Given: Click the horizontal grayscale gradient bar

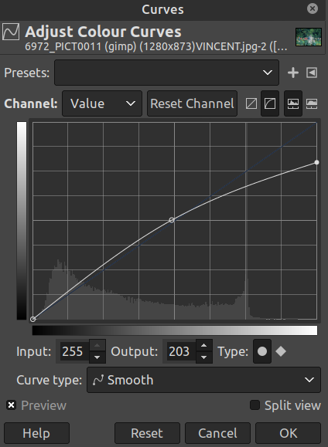Looking at the screenshot, I should (x=175, y=330).
